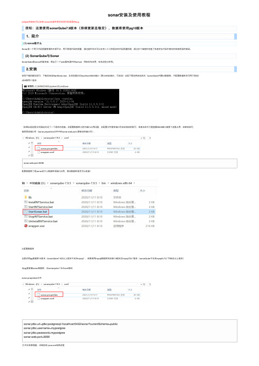Click the black command prompt output area
This screenshot has width=259, height=366.
70,101
